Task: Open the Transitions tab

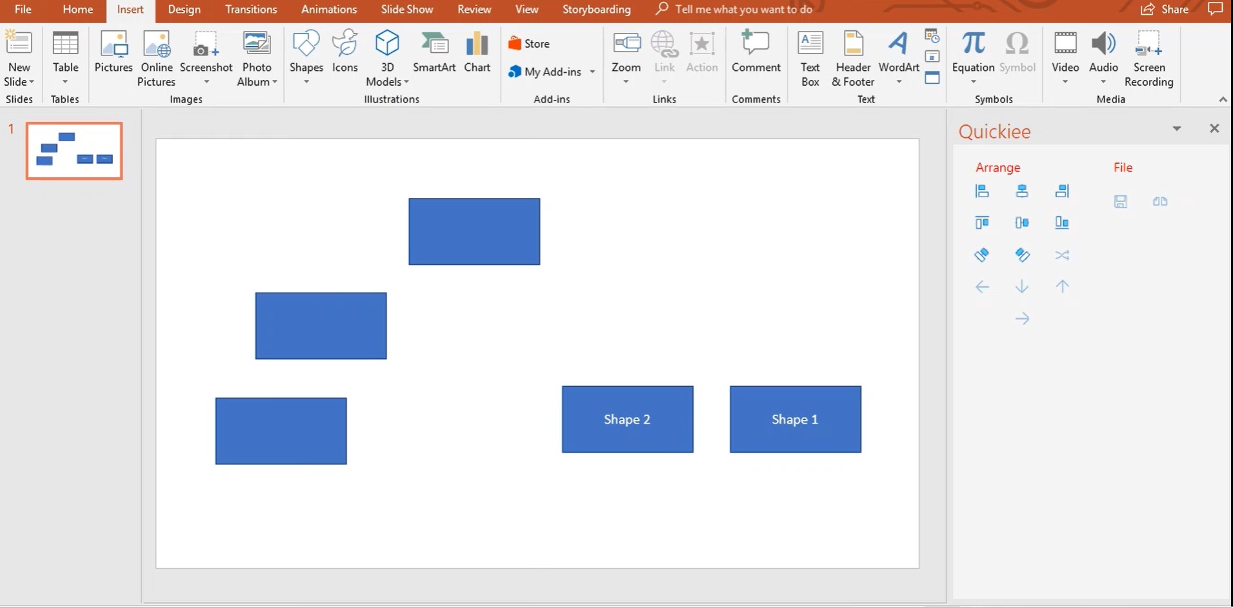Action: (251, 10)
